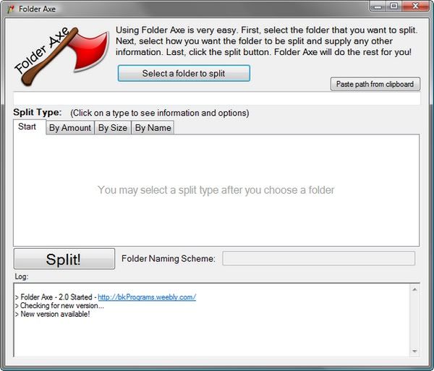434x371 pixels.
Task: Click the 'Split Type:' label
Action: [x=38, y=112]
